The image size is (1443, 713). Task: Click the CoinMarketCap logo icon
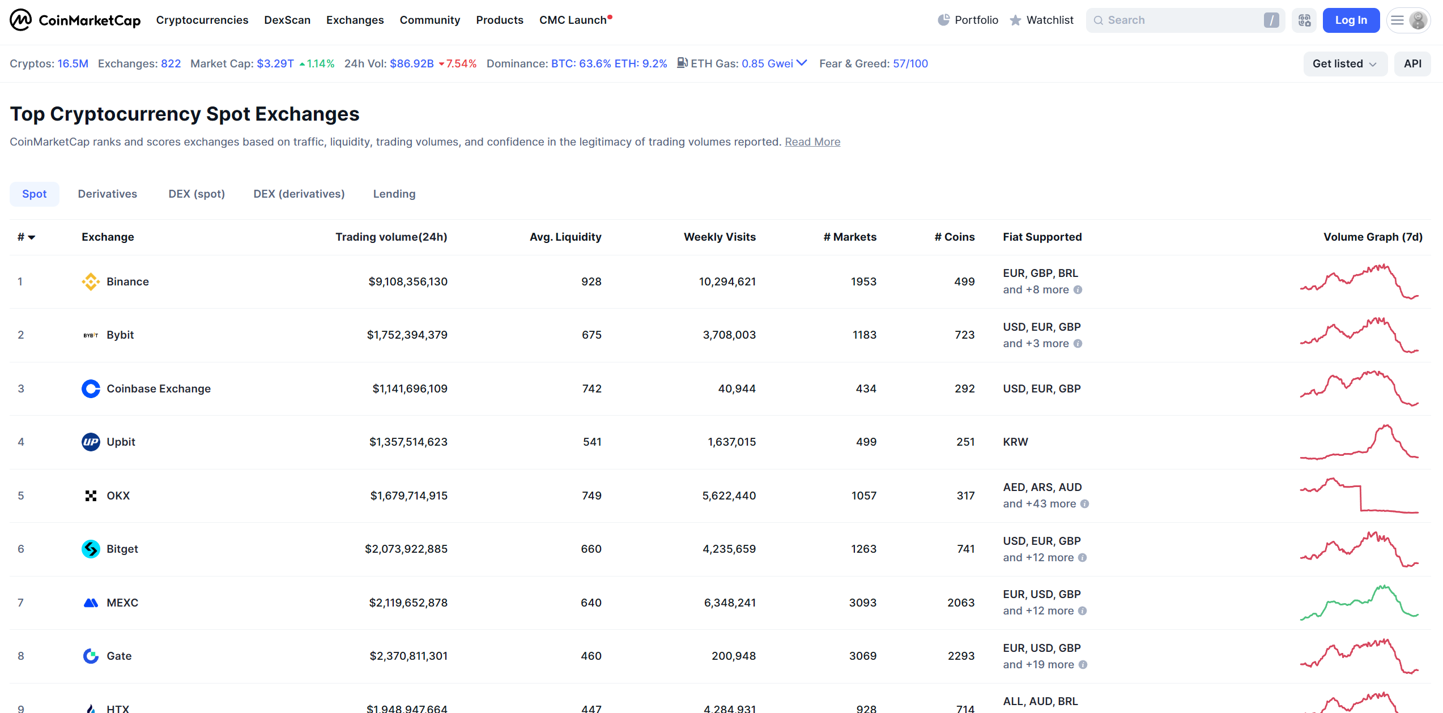[20, 20]
